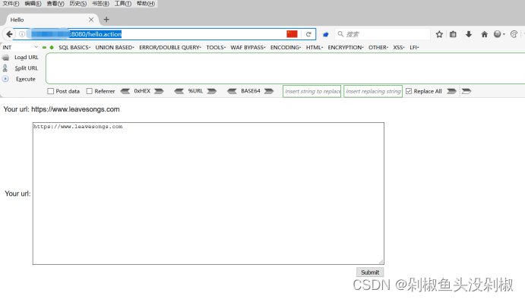
Task: Click the blue extension icon beside the address bar
Action: 325,34
